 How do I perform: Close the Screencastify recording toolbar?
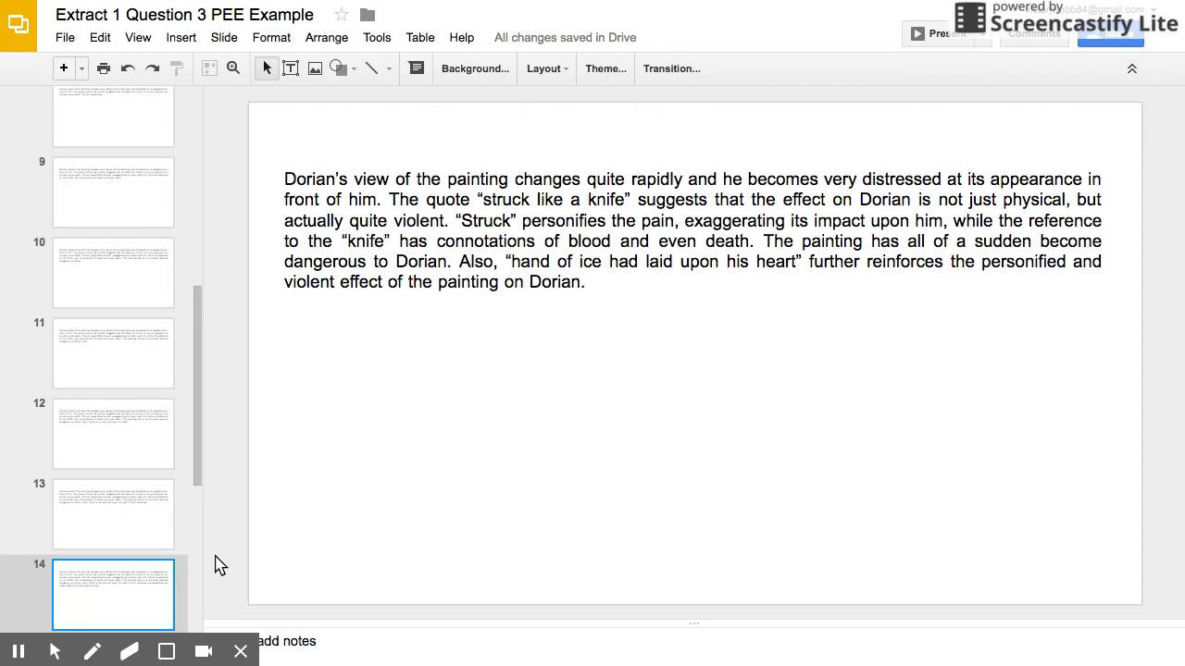coord(241,651)
